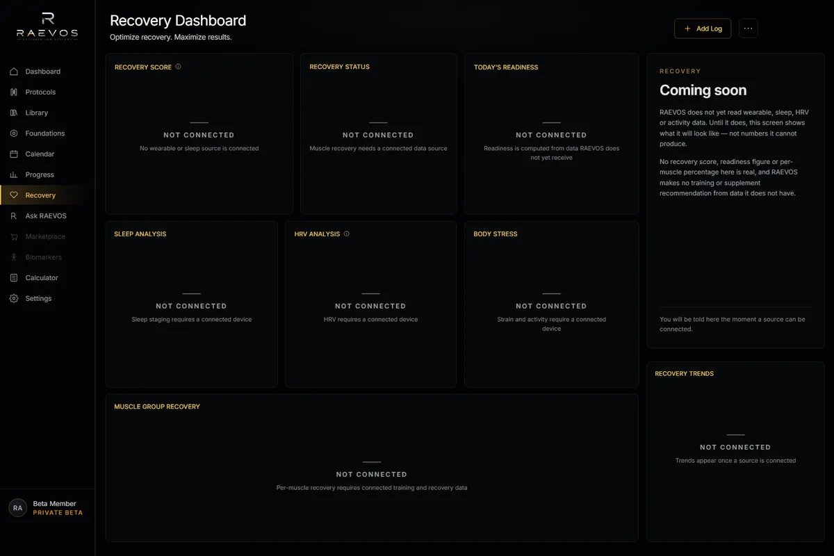
Task: Click the PRIVATE BETA label
Action: click(58, 513)
